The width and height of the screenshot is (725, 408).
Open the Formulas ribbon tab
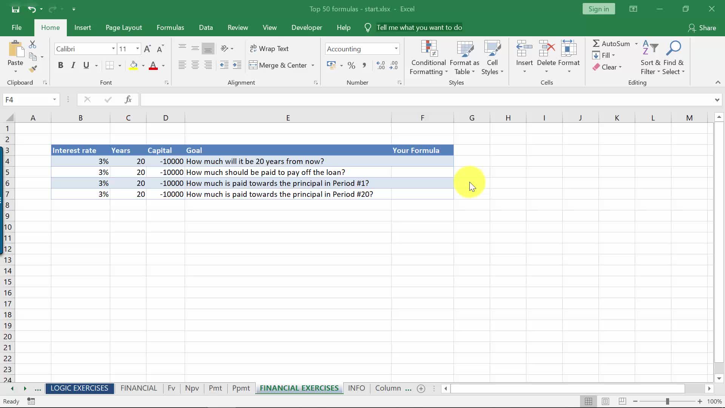point(170,28)
